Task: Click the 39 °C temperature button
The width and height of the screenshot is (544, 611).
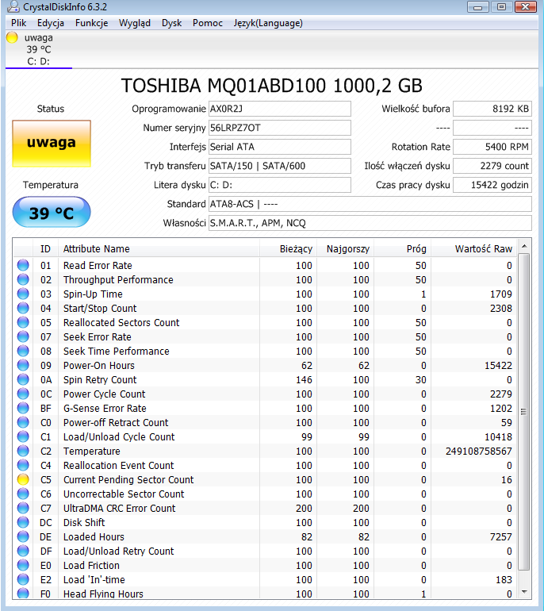Action: (x=52, y=213)
